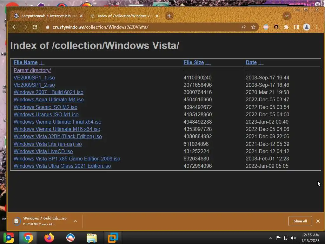Open Windows Vista LiveCD.iso link
This screenshot has height=244, width=325.
coord(43,151)
